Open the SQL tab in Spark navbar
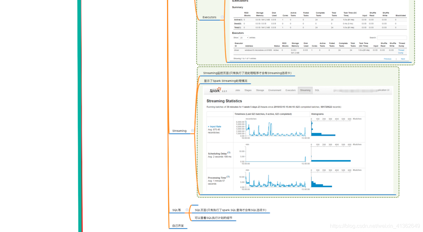This screenshot has height=232, width=423. click(x=317, y=90)
